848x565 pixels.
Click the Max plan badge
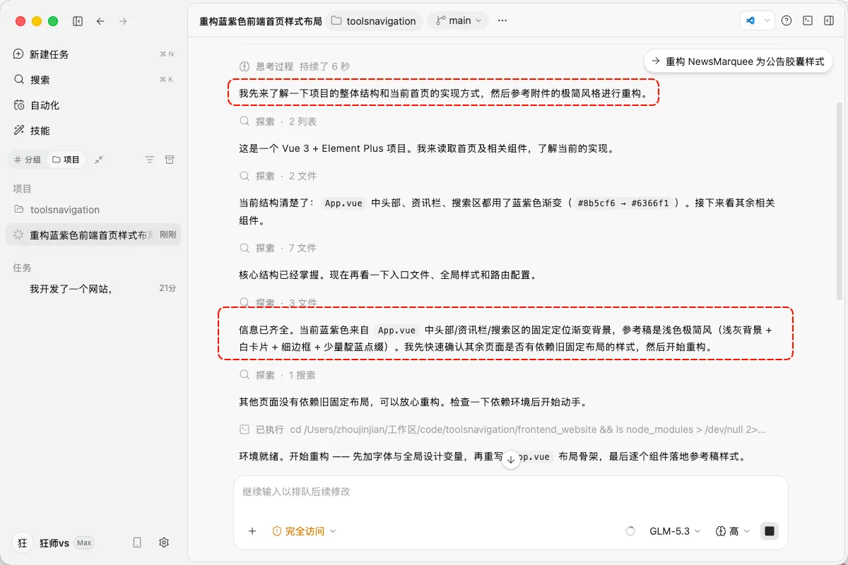pos(84,543)
